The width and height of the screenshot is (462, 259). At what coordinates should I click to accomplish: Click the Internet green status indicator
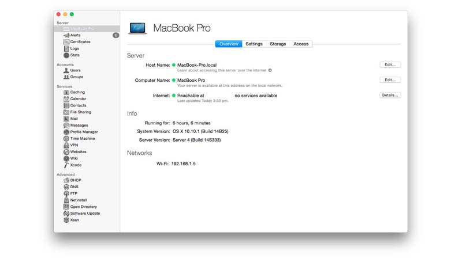[x=174, y=96]
